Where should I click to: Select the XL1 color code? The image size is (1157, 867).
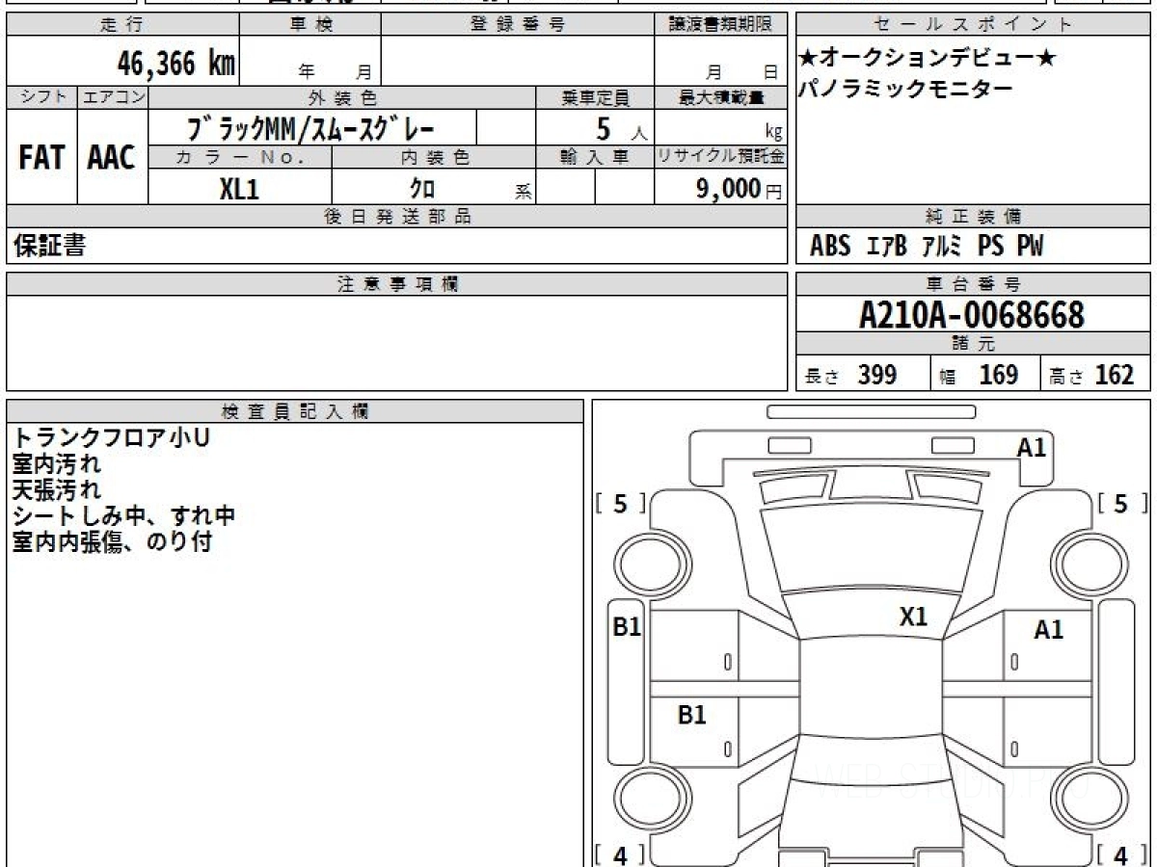(x=239, y=189)
